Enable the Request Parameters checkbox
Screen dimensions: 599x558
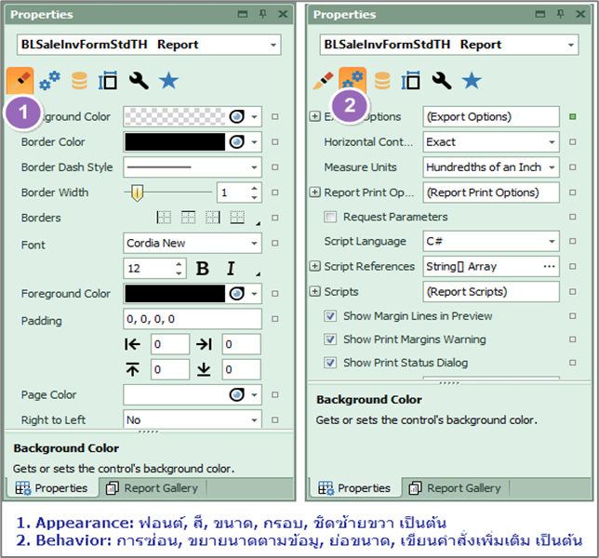coord(330,217)
